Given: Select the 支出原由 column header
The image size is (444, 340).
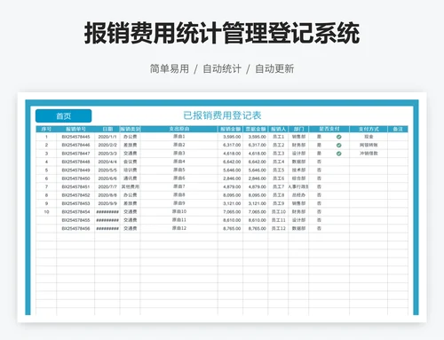Looking at the screenshot, I should pyautogui.click(x=179, y=129).
